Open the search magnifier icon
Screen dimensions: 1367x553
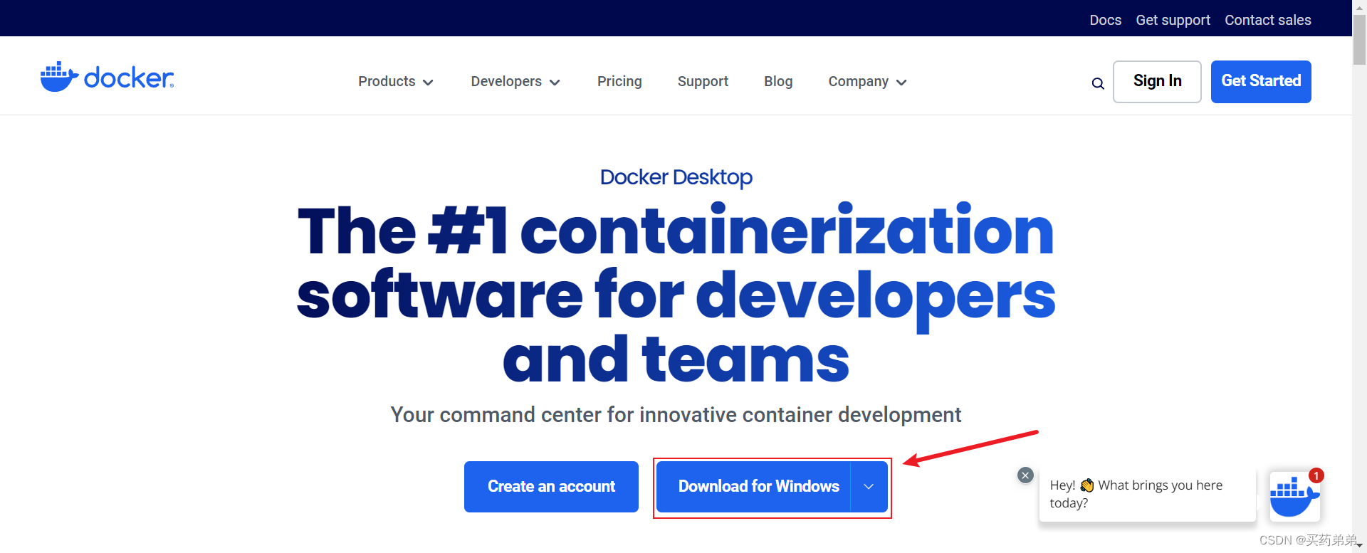pos(1098,83)
